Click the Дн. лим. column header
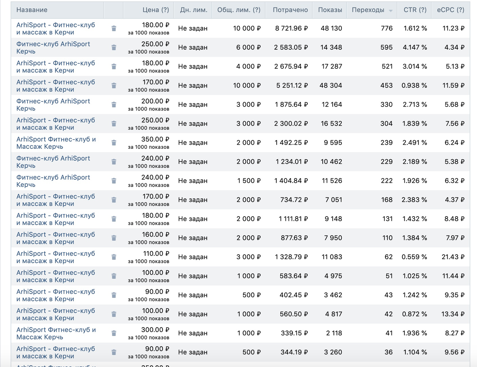Screen dimensions: 477x367 (x=194, y=10)
